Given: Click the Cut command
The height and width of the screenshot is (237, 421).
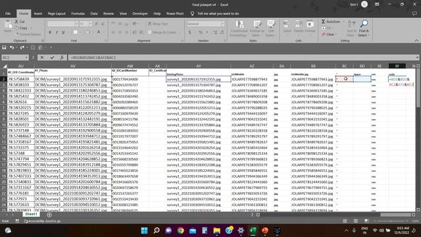Looking at the screenshot, I should [x=20, y=22].
